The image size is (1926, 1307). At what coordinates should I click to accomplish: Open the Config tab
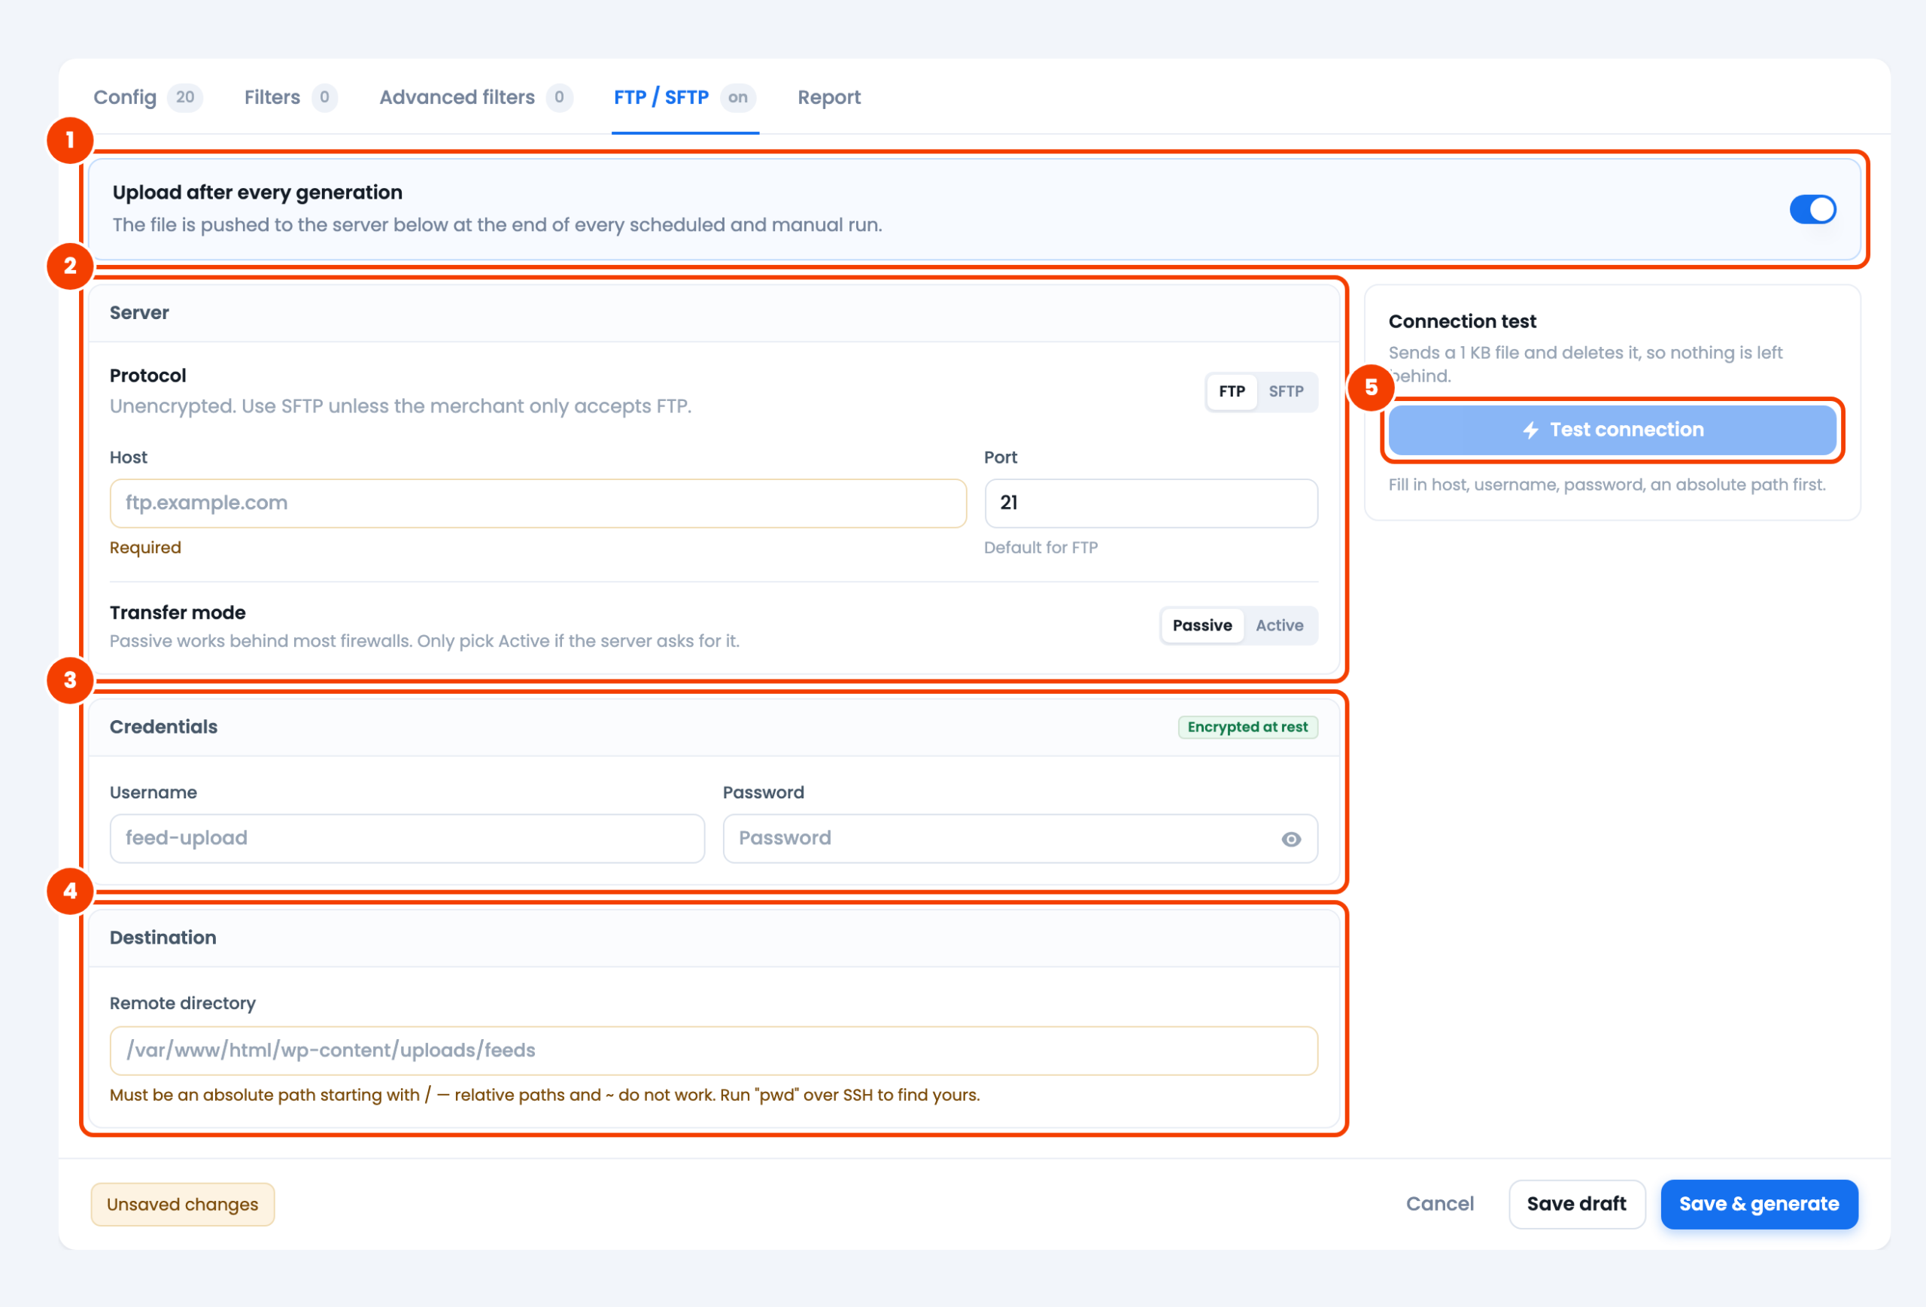tap(147, 98)
